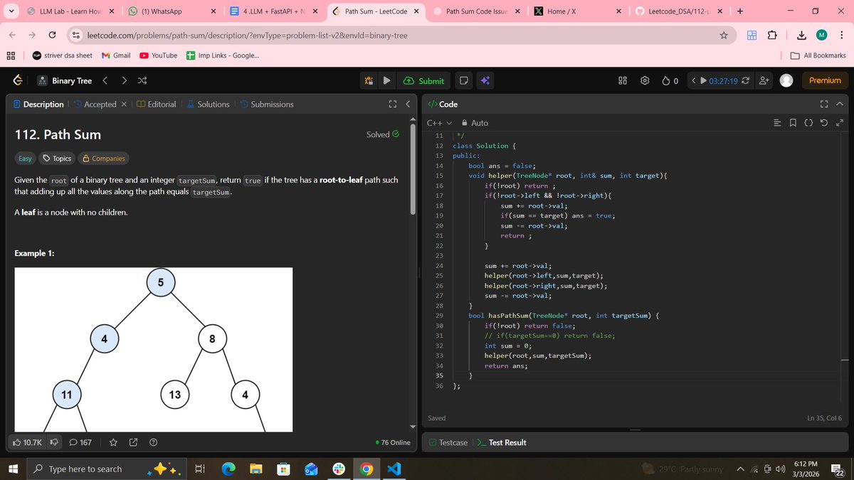
Task: Start the timer with its play button
Action: [704, 80]
